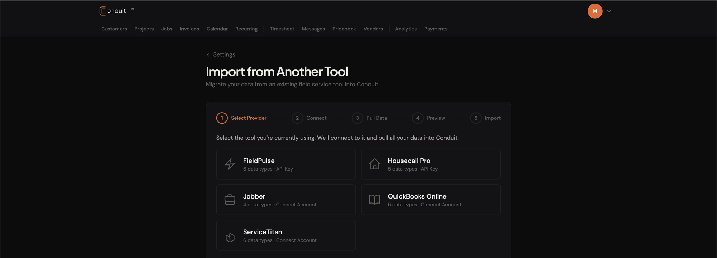Click the Housecall Pro house icon

(x=375, y=164)
